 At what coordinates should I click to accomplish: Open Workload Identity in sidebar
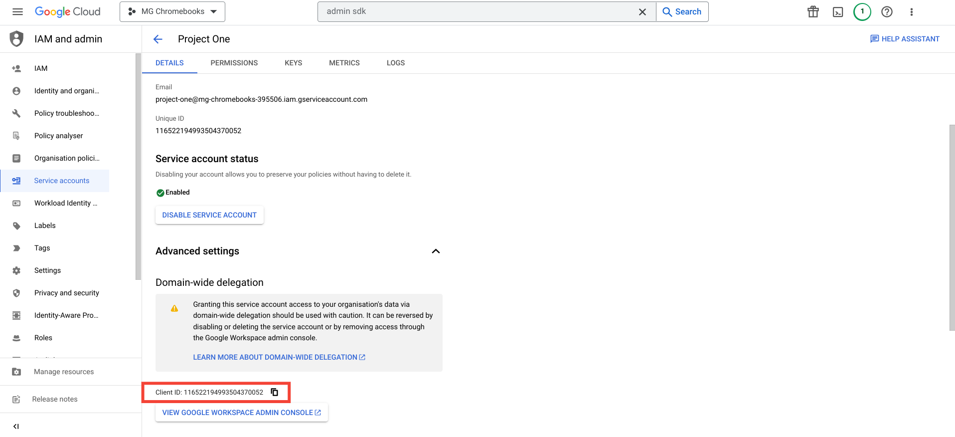[x=55, y=203]
